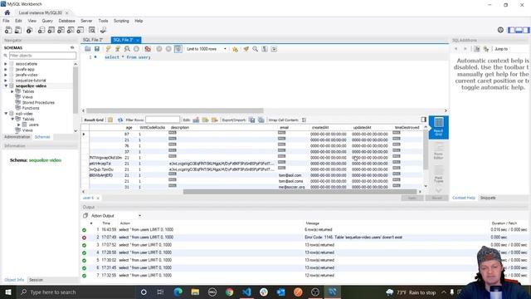Execute statement under cursor icon
The width and height of the screenshot is (531, 299).
(x=118, y=49)
